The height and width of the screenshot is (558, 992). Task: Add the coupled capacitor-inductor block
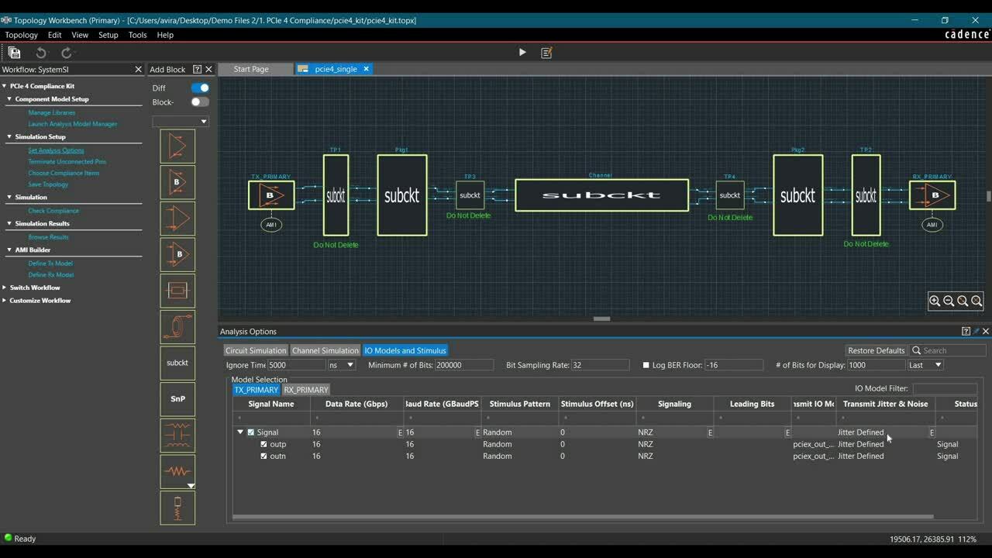tap(177, 435)
